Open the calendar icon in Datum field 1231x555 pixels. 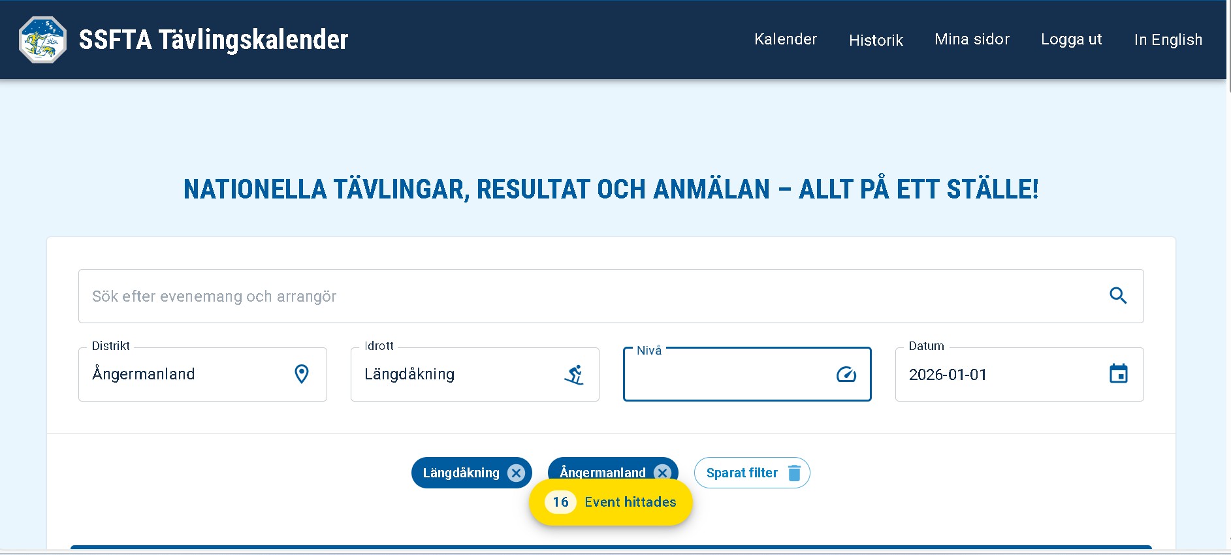click(1118, 374)
